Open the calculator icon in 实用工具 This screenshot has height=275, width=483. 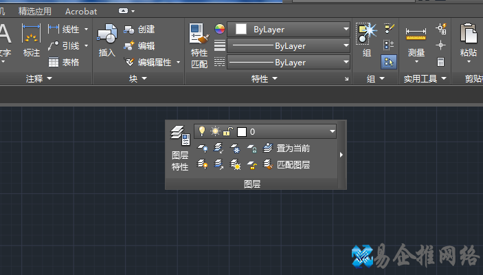(x=440, y=62)
